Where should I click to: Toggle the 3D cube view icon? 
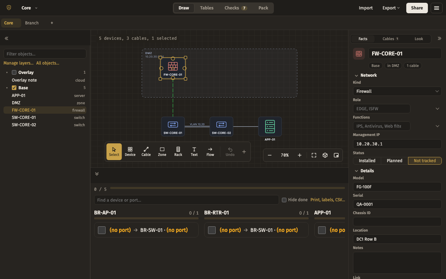click(x=325, y=155)
